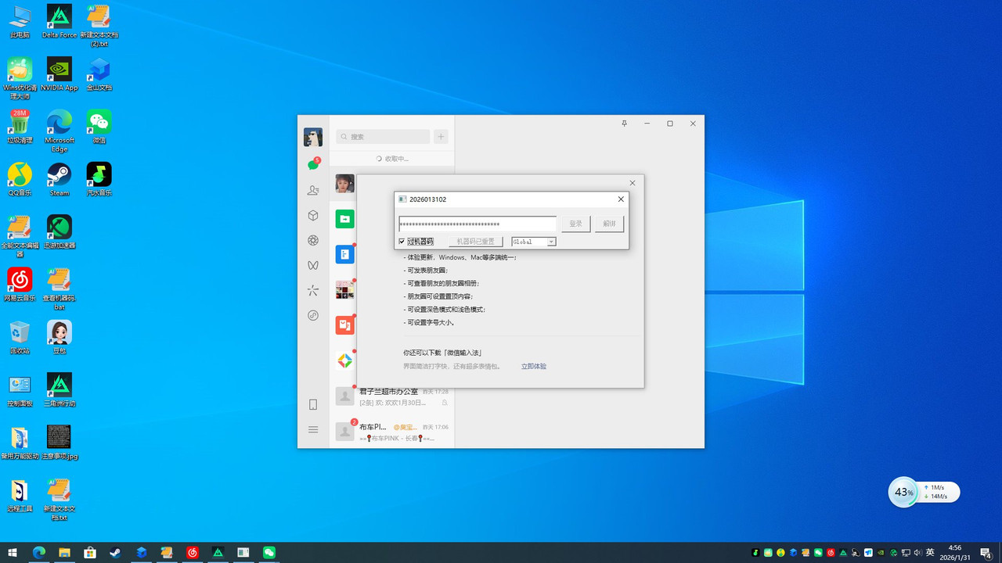Open WeChat contacts icon in sidebar

[313, 190]
